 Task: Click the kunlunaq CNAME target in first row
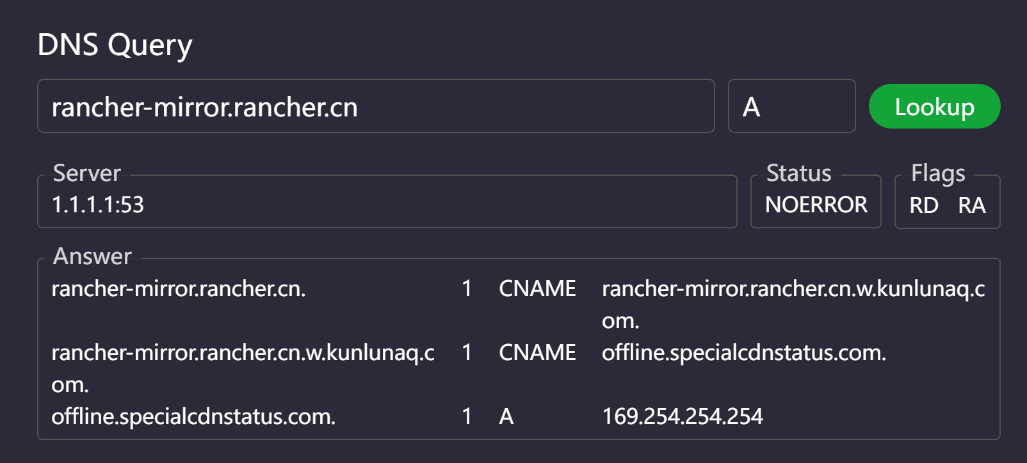tap(793, 304)
